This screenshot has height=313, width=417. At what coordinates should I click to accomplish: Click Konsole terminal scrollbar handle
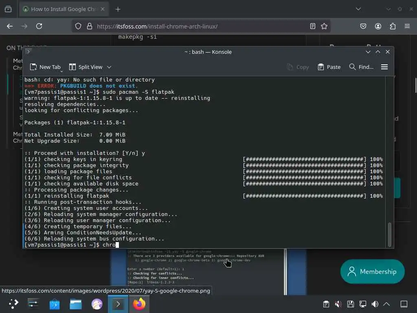[x=390, y=234]
